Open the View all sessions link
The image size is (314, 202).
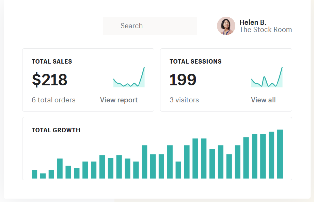(x=263, y=100)
